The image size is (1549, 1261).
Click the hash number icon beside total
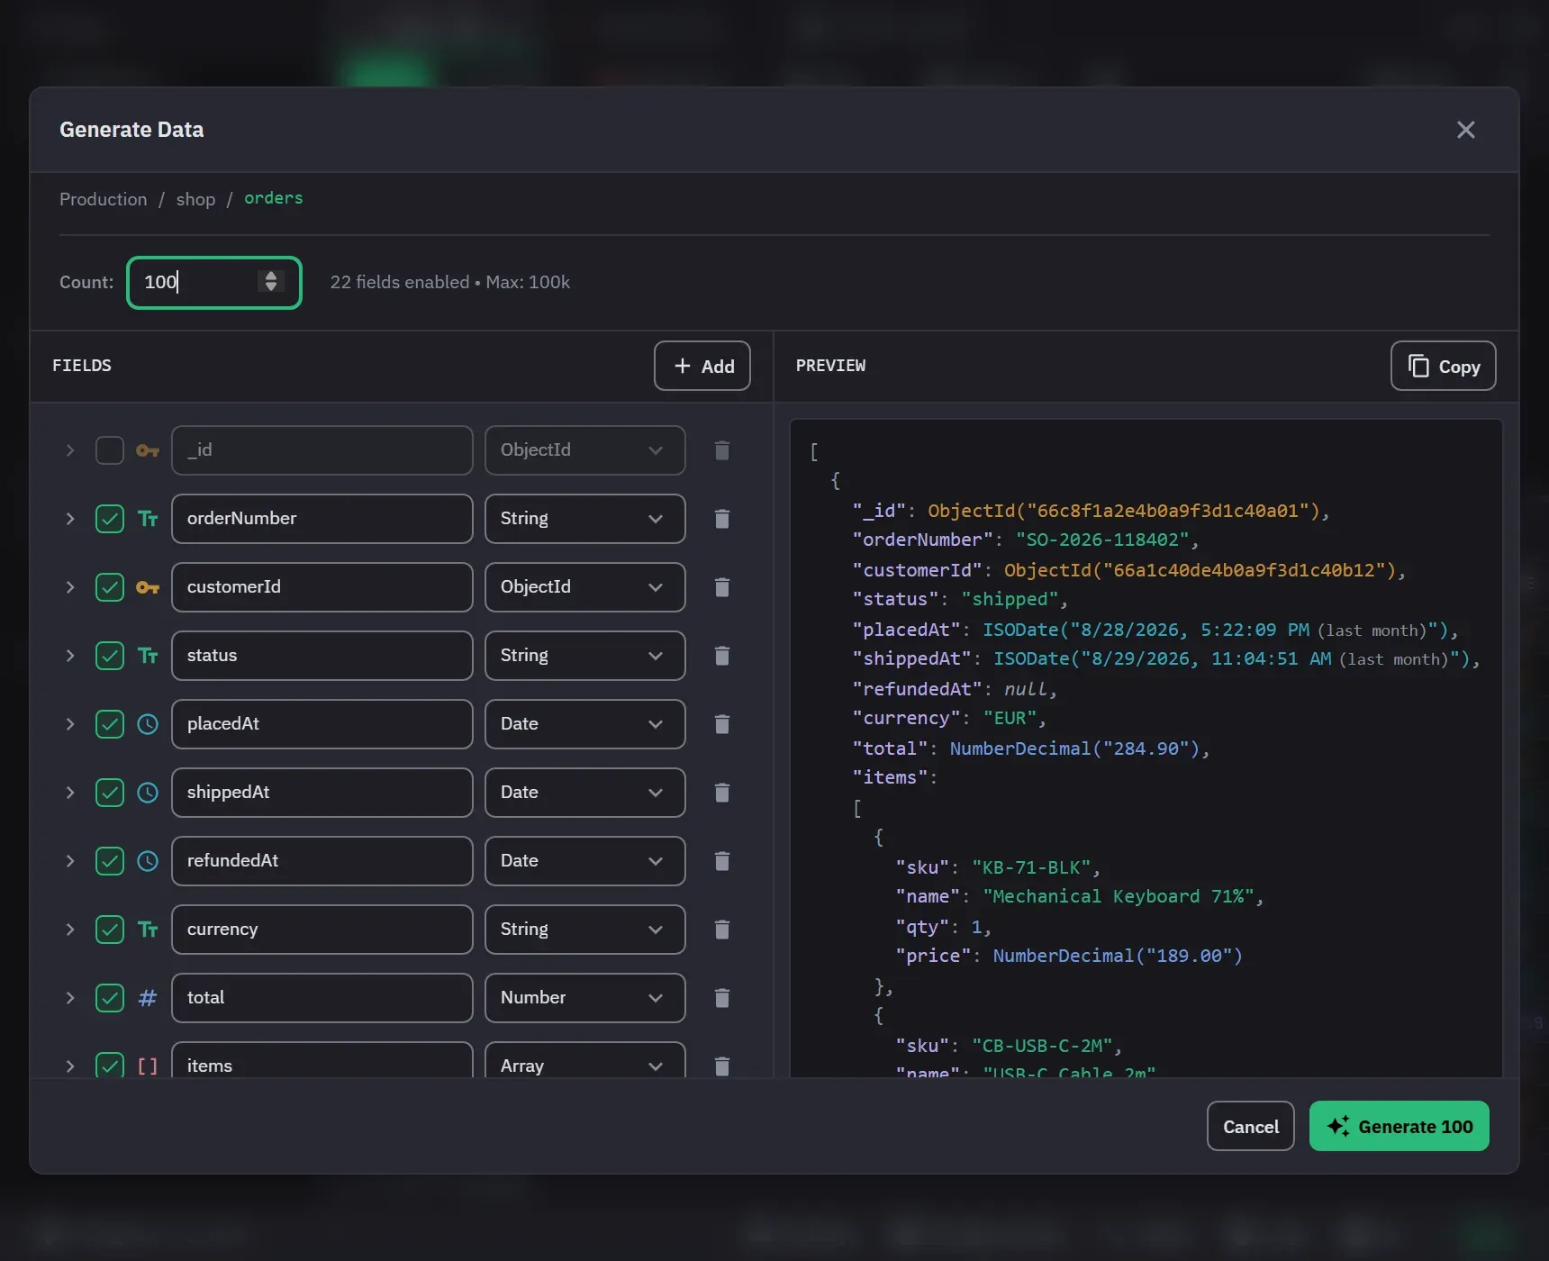point(148,998)
